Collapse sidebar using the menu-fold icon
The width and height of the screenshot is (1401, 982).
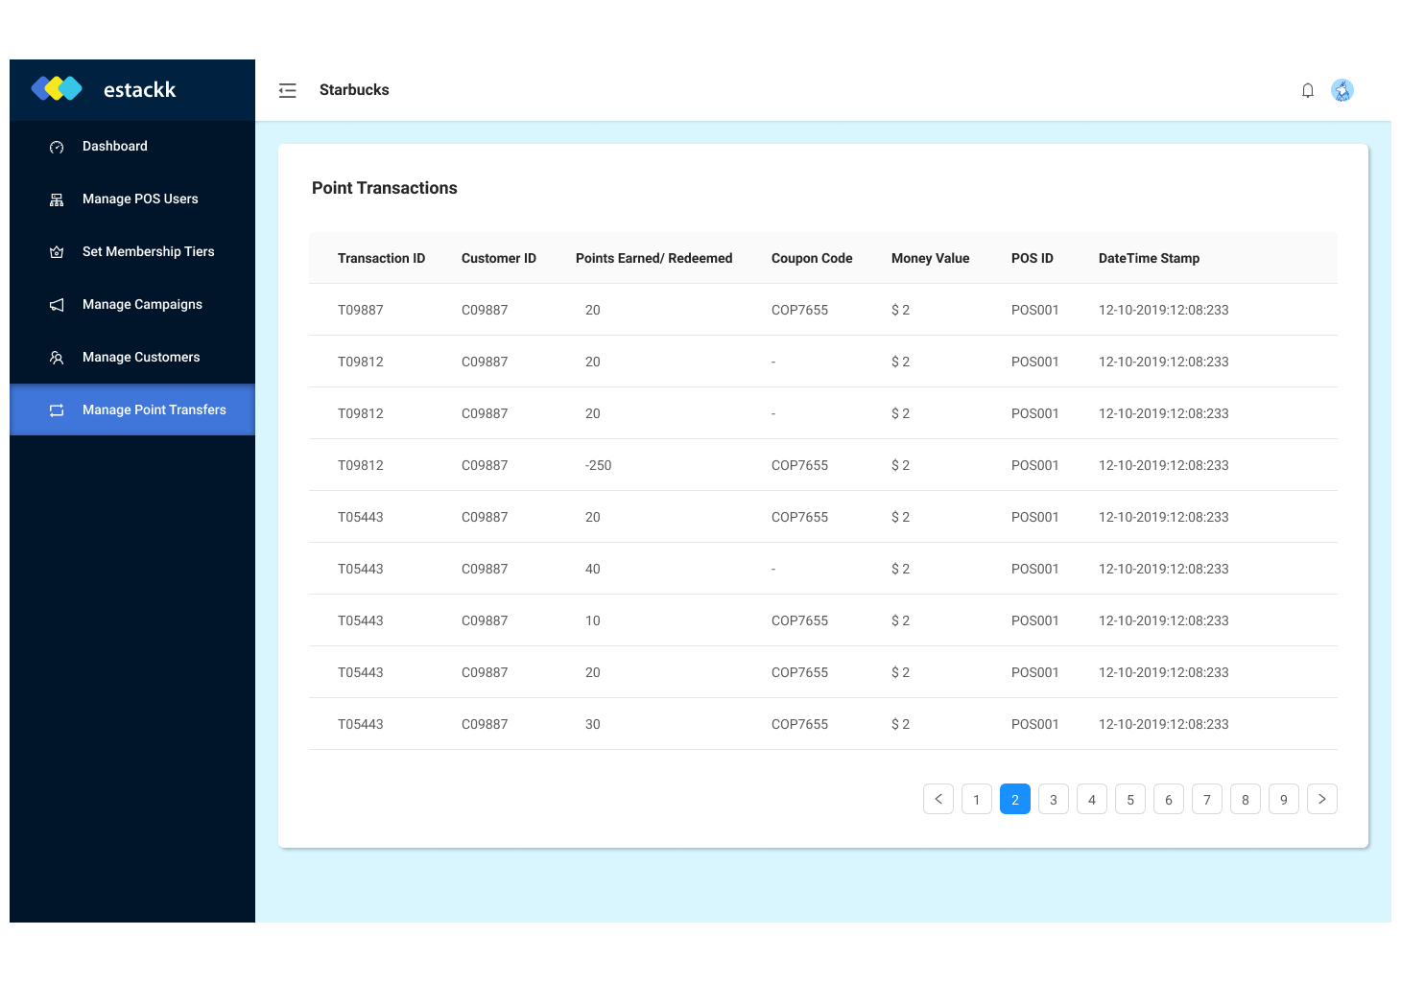288,90
